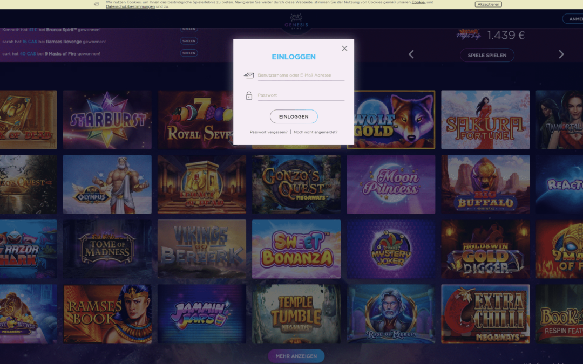This screenshot has height=364, width=583.
Task: Open the Passwort vergessen? link
Action: [x=268, y=132]
